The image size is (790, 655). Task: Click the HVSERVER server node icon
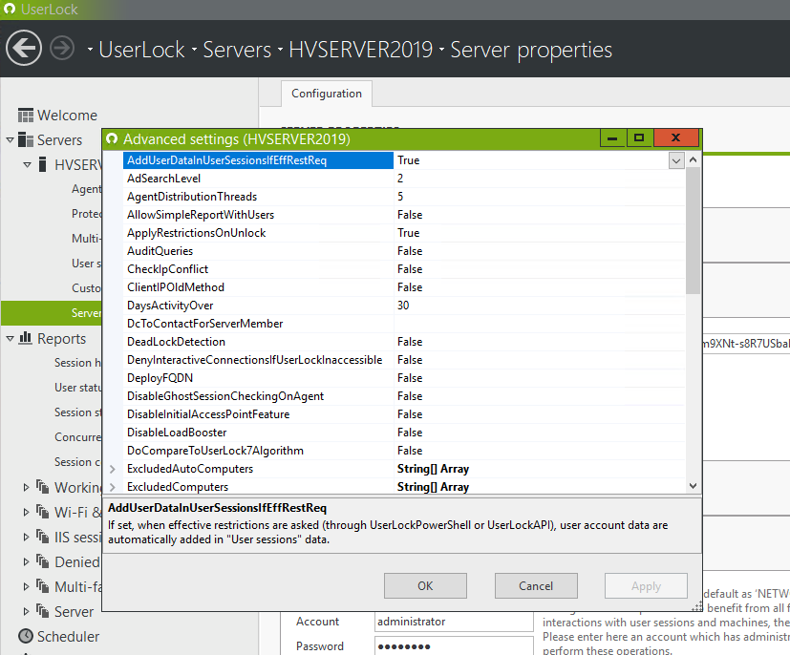click(x=43, y=164)
